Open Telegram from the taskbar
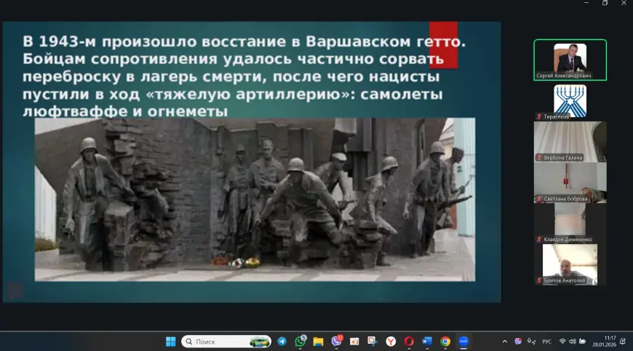 [x=282, y=342]
